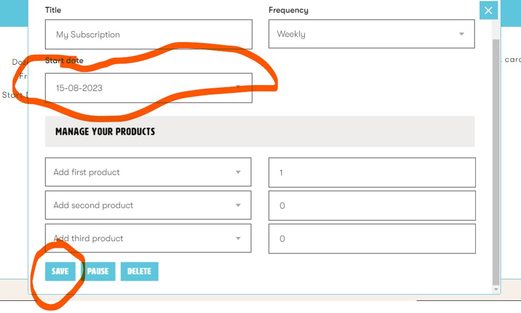Image resolution: width=521 pixels, height=313 pixels.
Task: Expand the Add third product dropdown
Action: click(148, 238)
